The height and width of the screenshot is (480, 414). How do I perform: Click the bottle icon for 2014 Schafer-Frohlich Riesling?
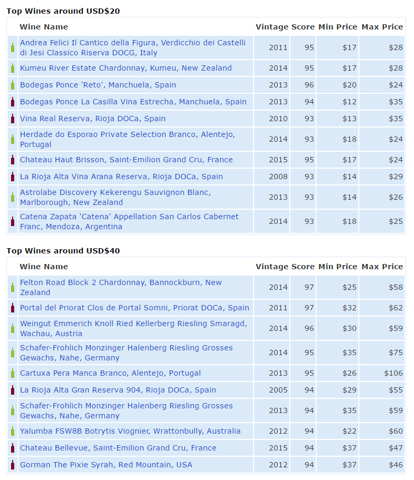click(x=13, y=352)
